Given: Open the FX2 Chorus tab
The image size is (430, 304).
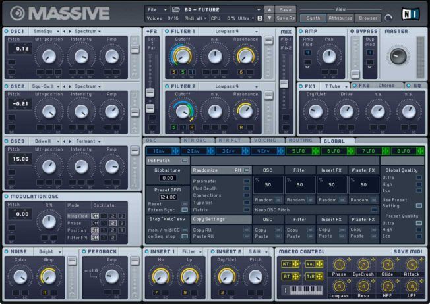Looking at the screenshot, I should click(377, 86).
